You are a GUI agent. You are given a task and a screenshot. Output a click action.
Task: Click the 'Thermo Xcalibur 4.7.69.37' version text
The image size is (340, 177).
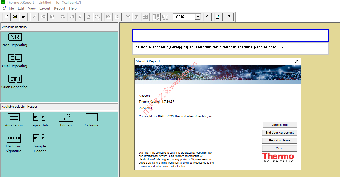(157, 102)
